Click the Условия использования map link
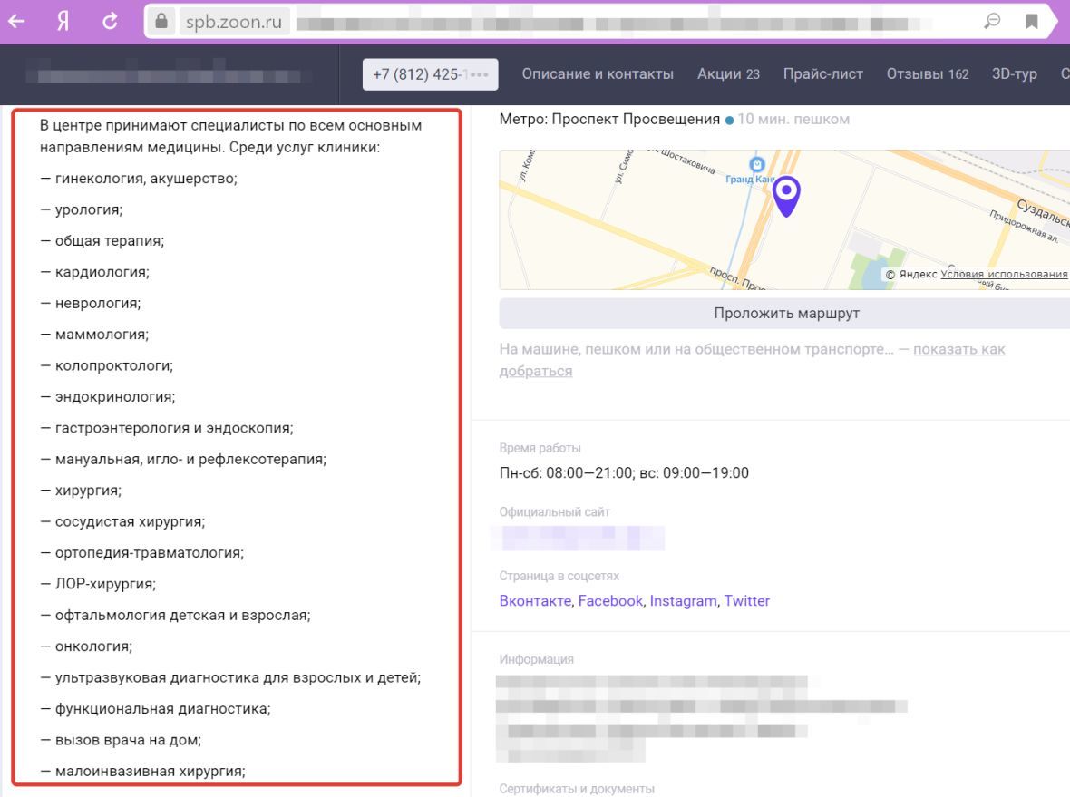The height and width of the screenshot is (797, 1070). pyautogui.click(x=1004, y=275)
